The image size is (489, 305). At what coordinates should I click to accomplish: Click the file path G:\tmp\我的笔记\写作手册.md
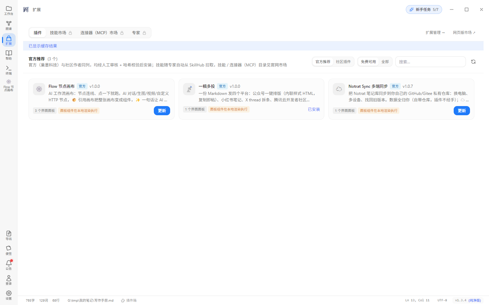click(x=91, y=300)
